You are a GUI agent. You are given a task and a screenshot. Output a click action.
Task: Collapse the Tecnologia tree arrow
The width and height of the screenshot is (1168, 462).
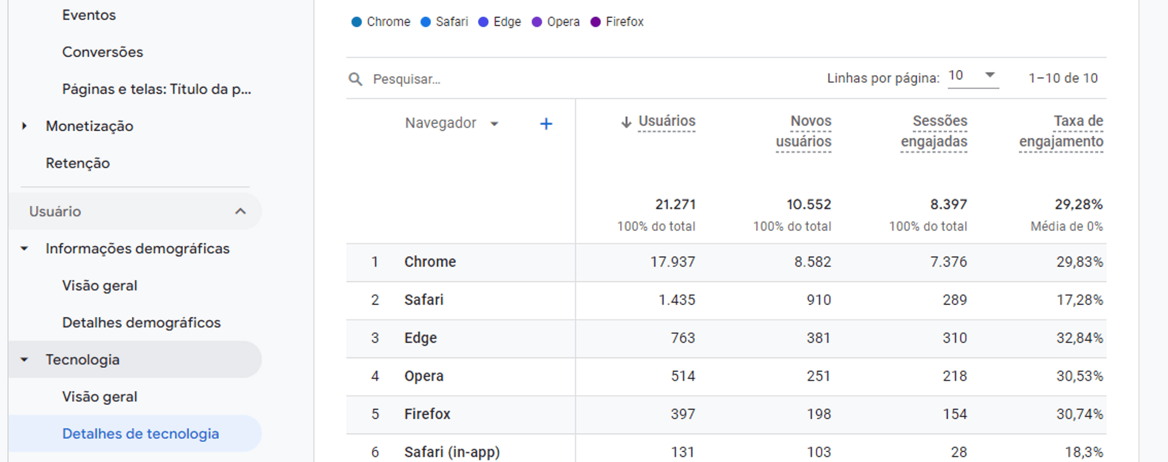pyautogui.click(x=24, y=360)
